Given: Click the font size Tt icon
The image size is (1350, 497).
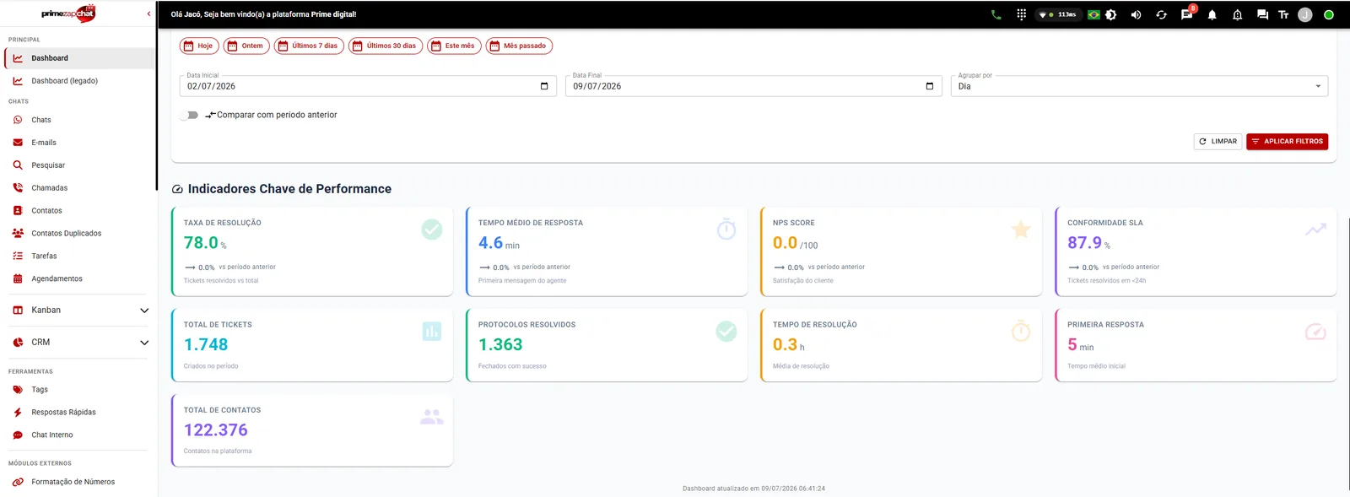Looking at the screenshot, I should click(1283, 14).
